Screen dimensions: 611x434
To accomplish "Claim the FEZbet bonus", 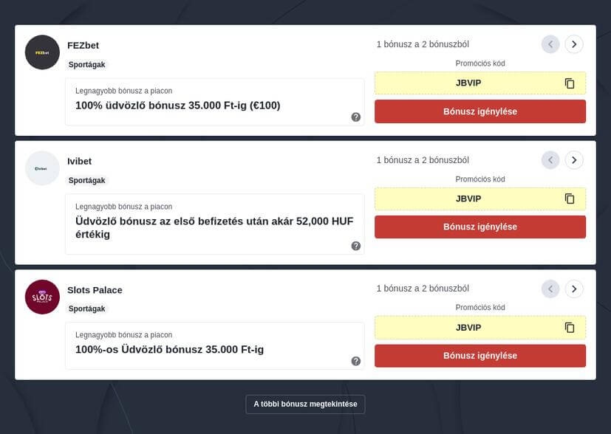I will point(480,111).
